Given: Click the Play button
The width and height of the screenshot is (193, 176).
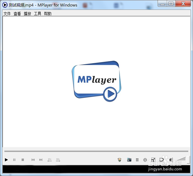Looking at the screenshot, I should pos(6,160).
